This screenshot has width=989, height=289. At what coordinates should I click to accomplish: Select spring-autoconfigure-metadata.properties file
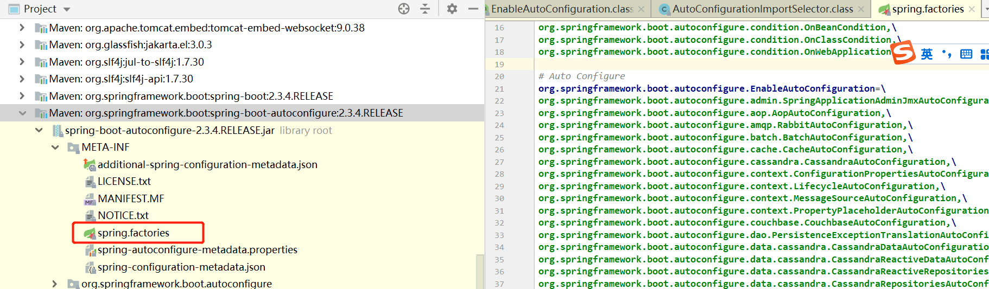click(198, 249)
